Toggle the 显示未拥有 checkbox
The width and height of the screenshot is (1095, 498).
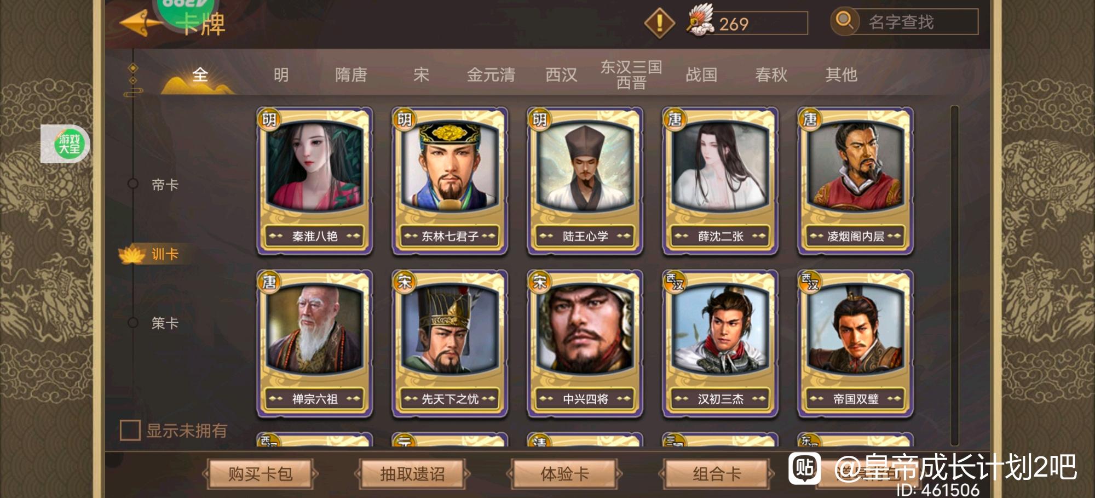coord(130,430)
